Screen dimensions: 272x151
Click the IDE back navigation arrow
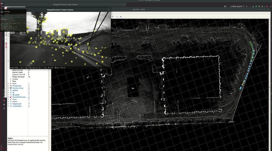247,6
